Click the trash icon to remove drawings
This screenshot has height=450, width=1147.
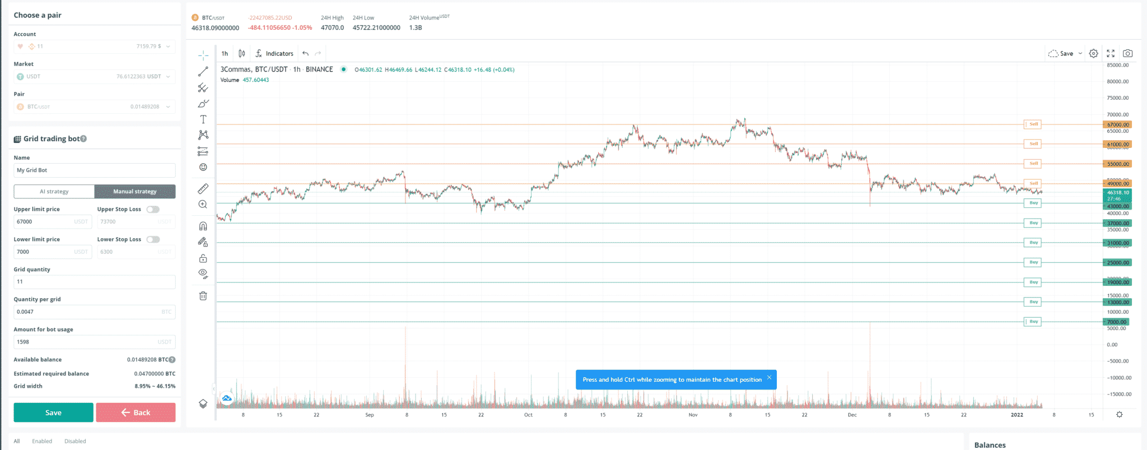203,296
